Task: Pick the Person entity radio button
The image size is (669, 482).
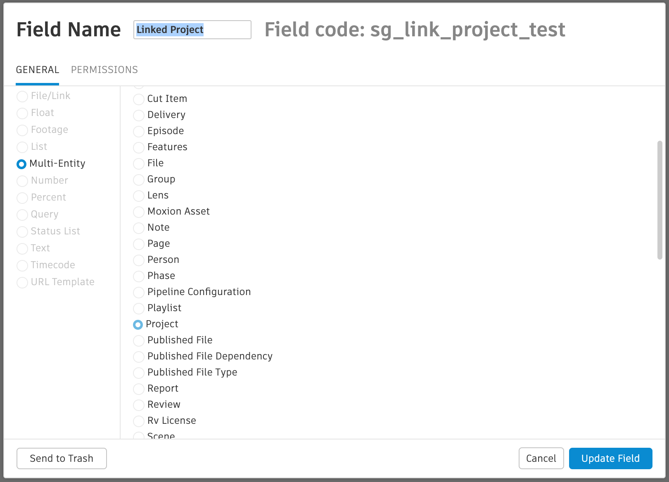Action: [x=139, y=260]
